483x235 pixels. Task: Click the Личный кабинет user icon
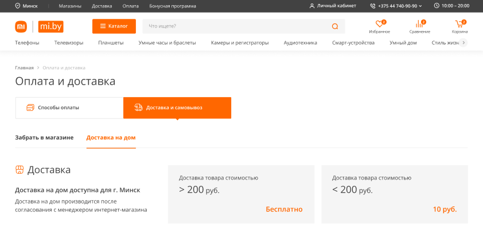coord(311,6)
